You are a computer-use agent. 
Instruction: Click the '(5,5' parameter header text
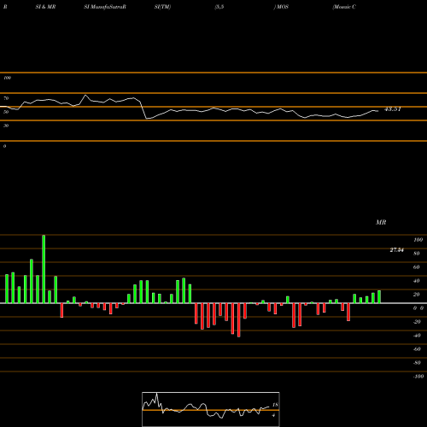[x=219, y=7]
